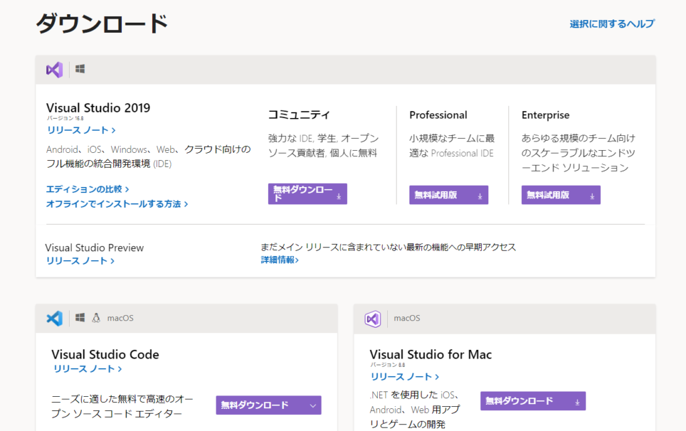The image size is (686, 431).
Task: Click the purple Visual Studio logo icon
Action: pyautogui.click(x=55, y=70)
